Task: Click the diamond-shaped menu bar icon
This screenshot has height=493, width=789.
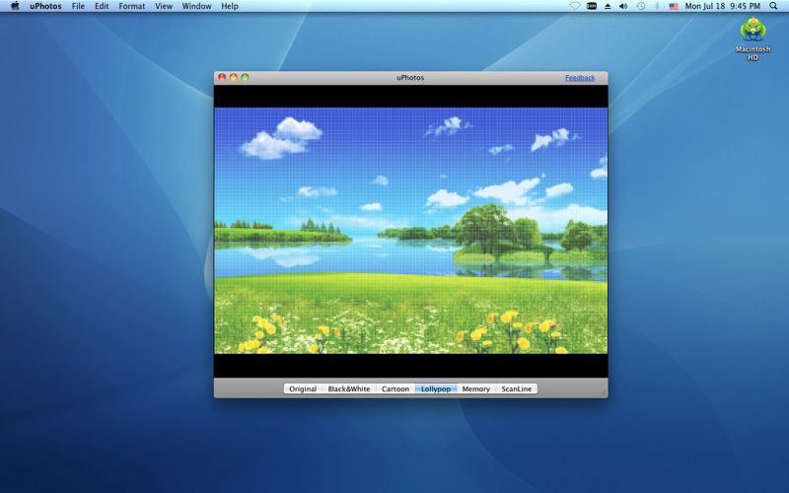Action: tap(575, 6)
